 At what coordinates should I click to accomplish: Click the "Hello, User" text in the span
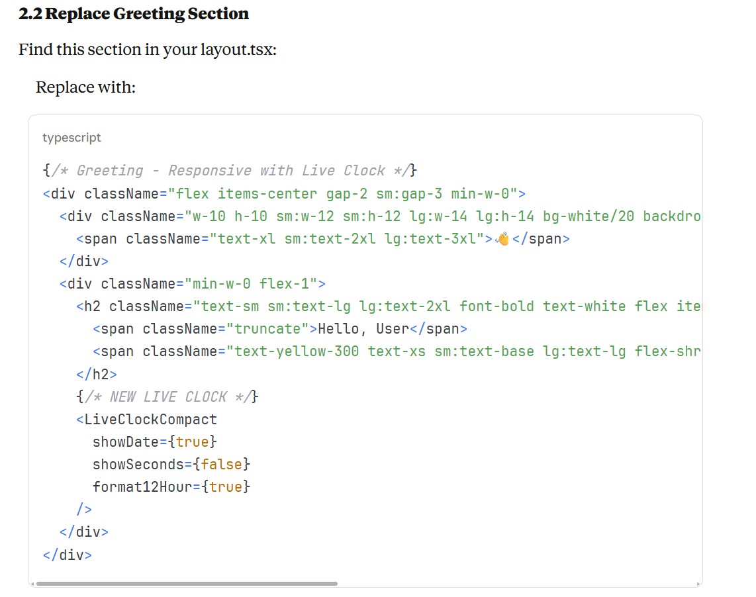pyautogui.click(x=364, y=329)
